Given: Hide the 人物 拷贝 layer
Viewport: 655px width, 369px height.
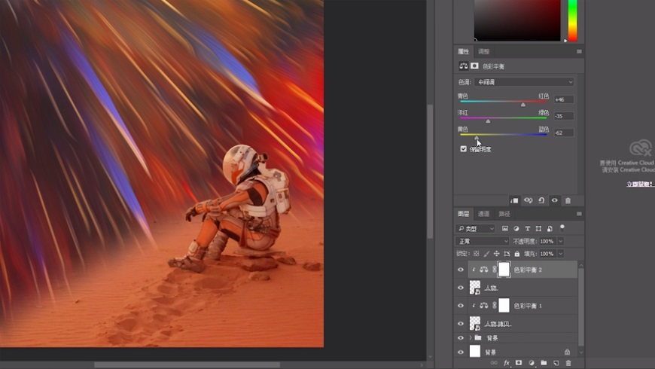Looking at the screenshot, I should (461, 324).
